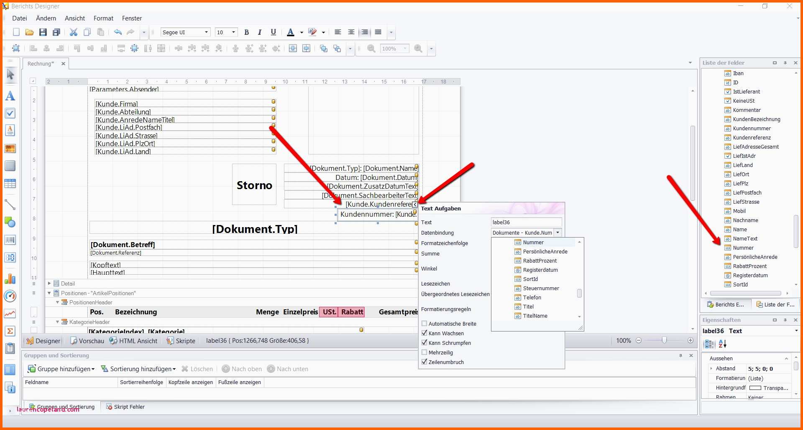Viewport: 803px width, 430px height.
Task: Click the Bold formatting button
Action: coord(246,32)
